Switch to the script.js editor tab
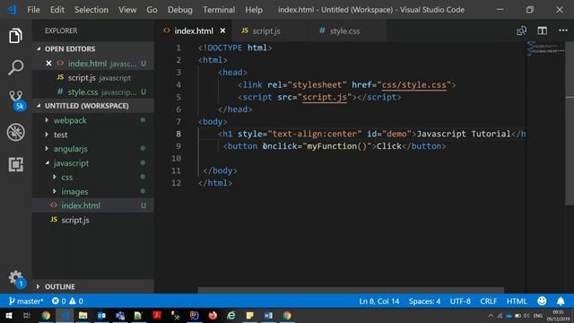574x323 pixels. pyautogui.click(x=270, y=31)
